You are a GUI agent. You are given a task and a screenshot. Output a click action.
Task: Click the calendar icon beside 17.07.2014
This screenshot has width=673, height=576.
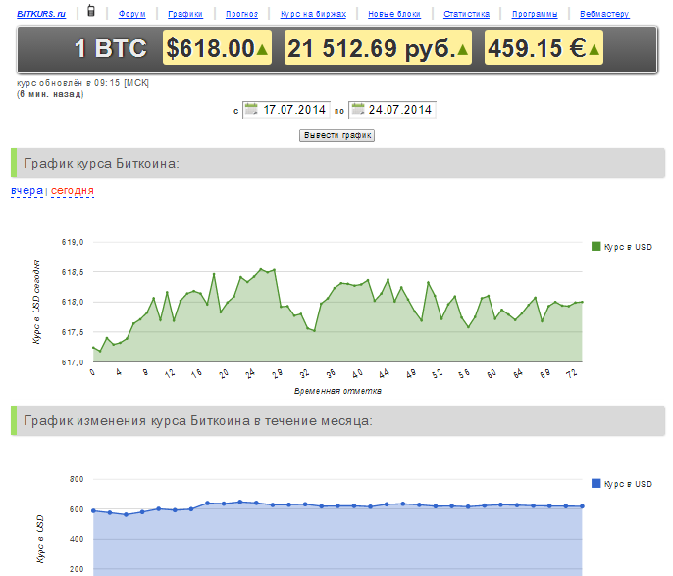[251, 109]
